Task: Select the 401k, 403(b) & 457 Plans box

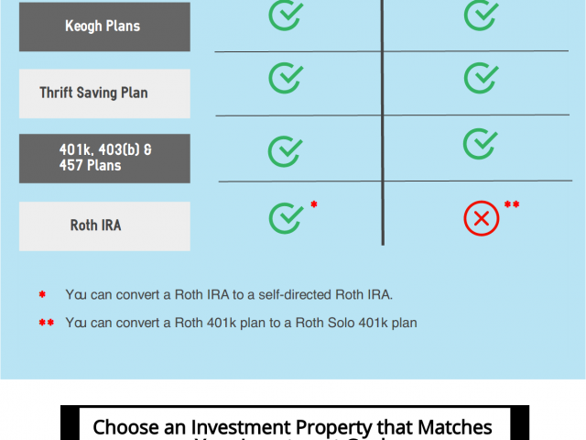Action: pos(104,159)
